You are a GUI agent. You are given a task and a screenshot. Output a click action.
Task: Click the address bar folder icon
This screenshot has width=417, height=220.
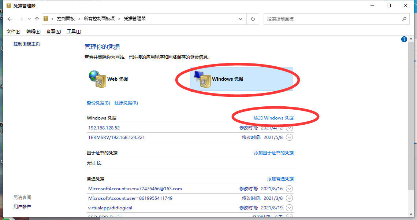(x=46, y=19)
